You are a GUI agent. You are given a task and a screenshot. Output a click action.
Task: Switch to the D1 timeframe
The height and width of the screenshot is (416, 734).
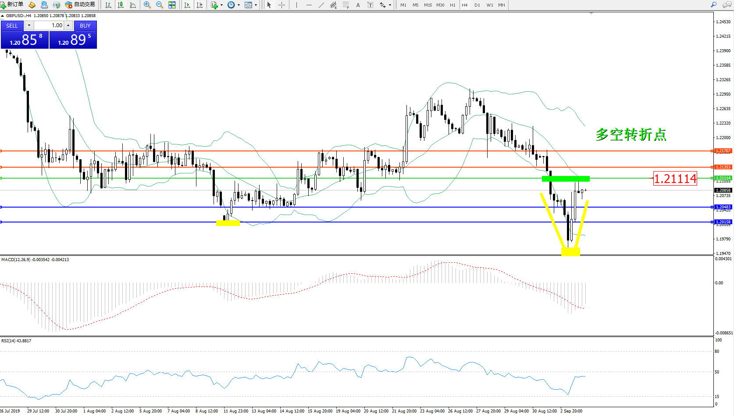click(x=477, y=5)
